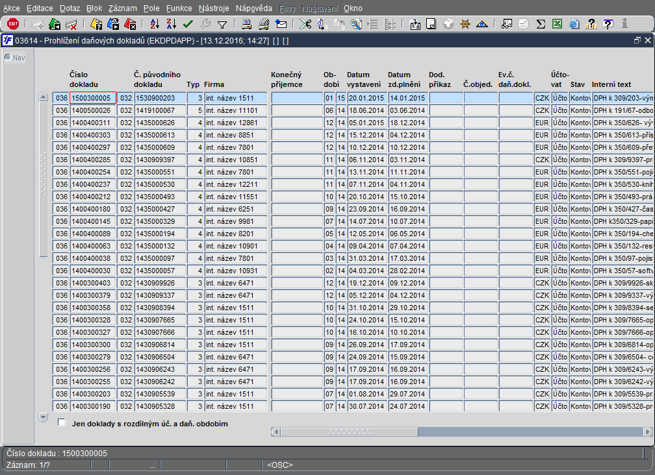Click the red EXIT toolbar icon
Image resolution: width=655 pixels, height=475 pixels.
tap(13, 24)
